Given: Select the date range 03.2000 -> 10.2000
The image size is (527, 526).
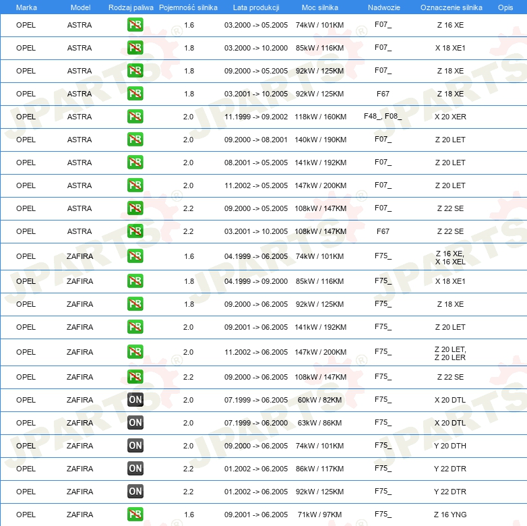Looking at the screenshot, I should tap(256, 48).
